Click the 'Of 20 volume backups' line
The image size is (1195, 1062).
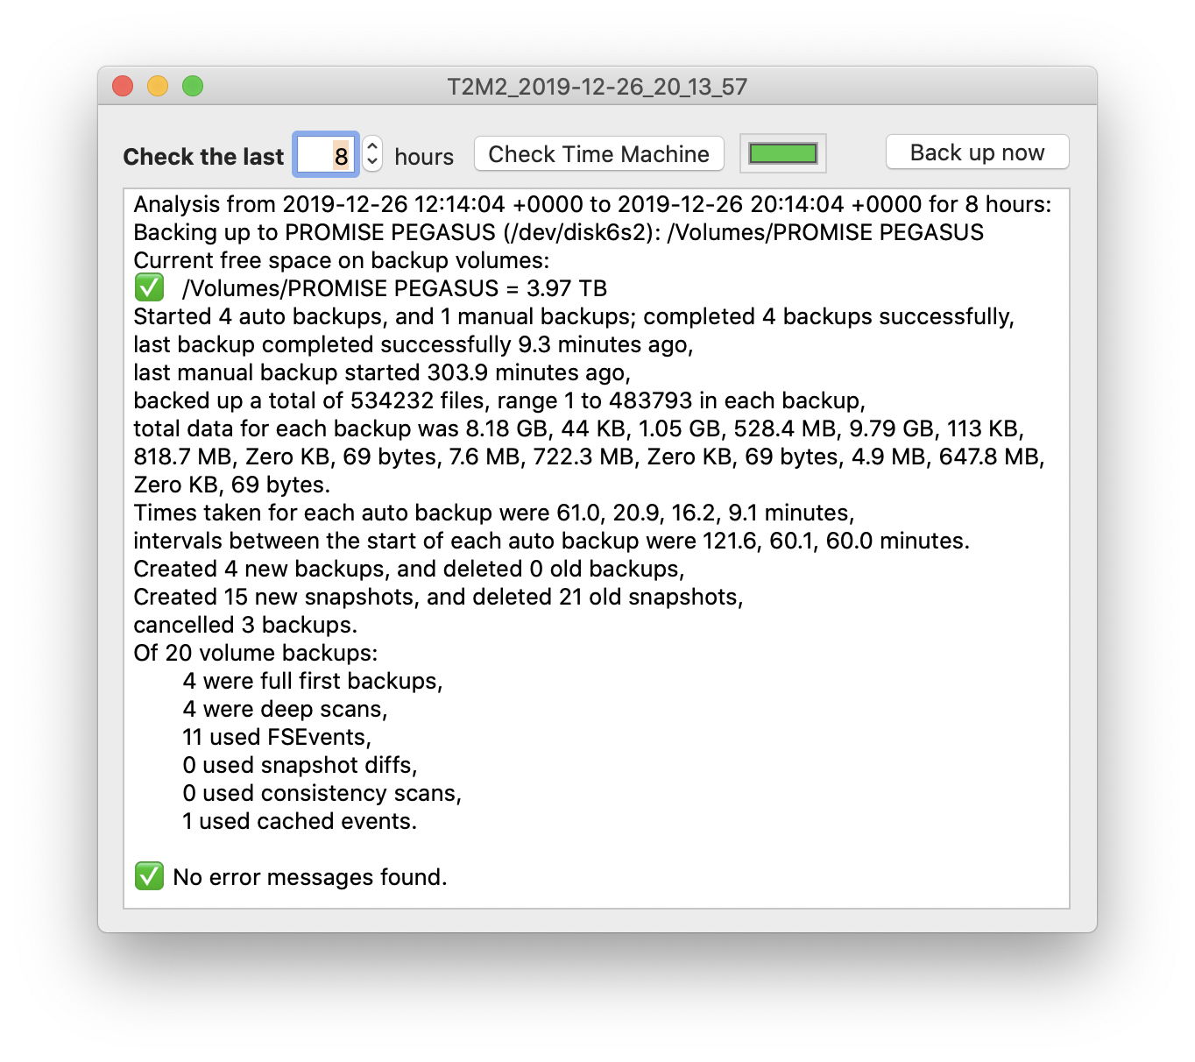[256, 653]
